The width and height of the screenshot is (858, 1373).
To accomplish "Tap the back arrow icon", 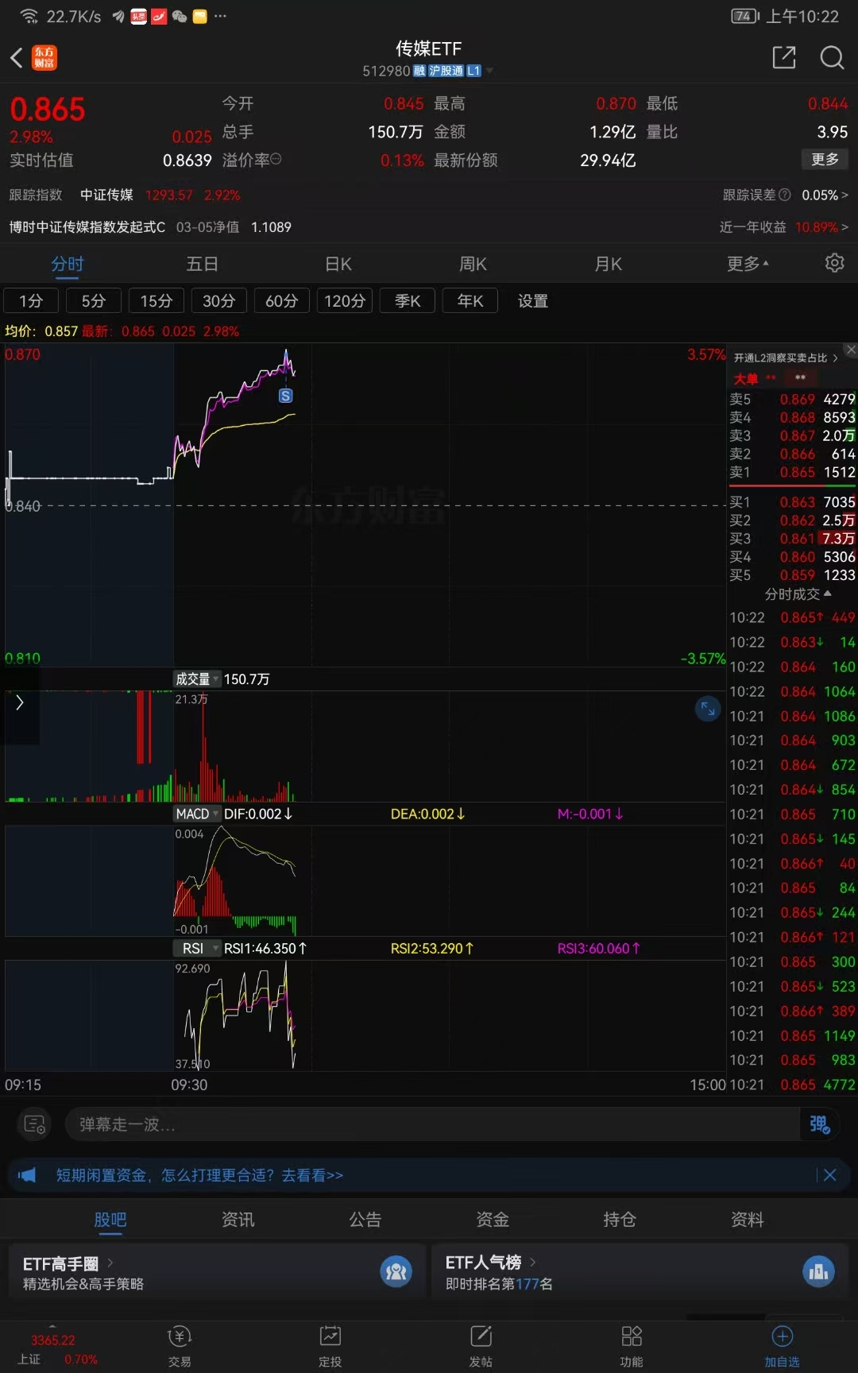I will click(x=17, y=58).
